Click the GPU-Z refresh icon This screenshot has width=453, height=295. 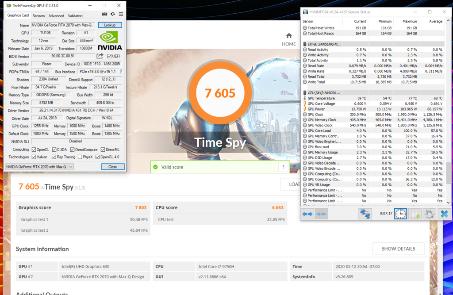point(113,14)
